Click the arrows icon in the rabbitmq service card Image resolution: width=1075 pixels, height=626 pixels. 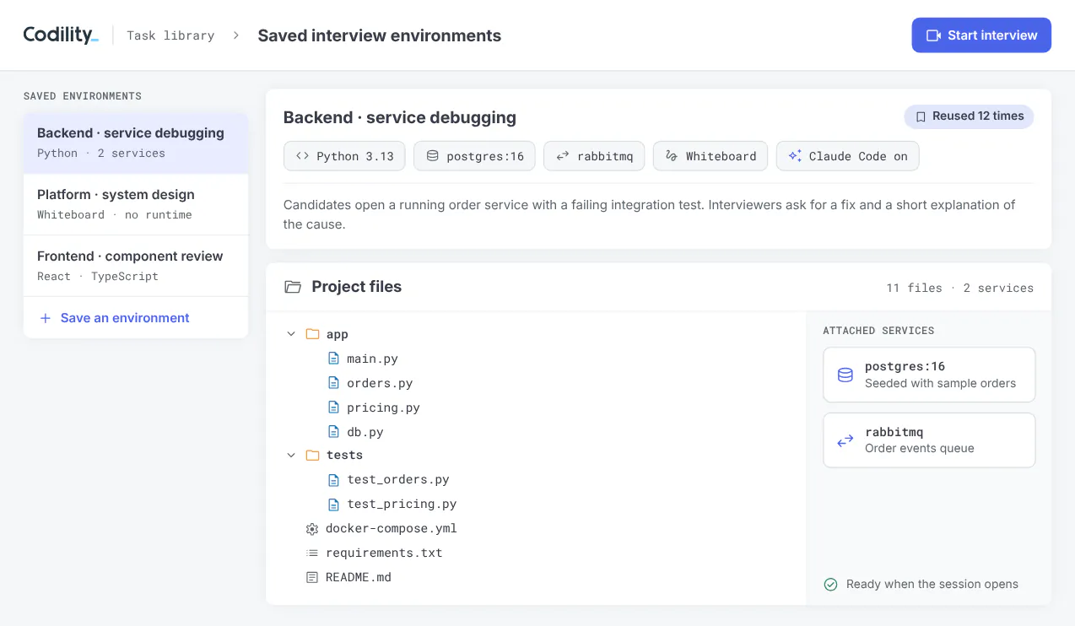point(845,440)
